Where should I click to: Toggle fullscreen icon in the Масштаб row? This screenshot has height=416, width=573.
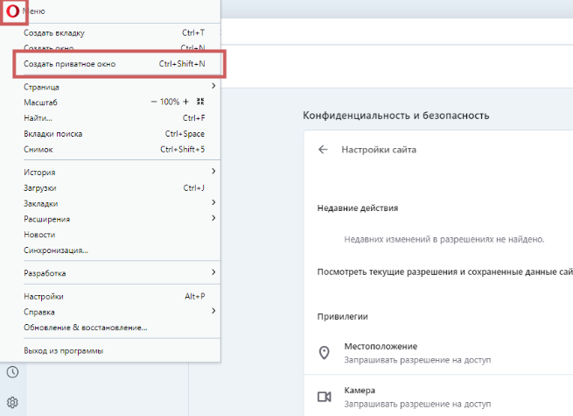pyautogui.click(x=200, y=102)
